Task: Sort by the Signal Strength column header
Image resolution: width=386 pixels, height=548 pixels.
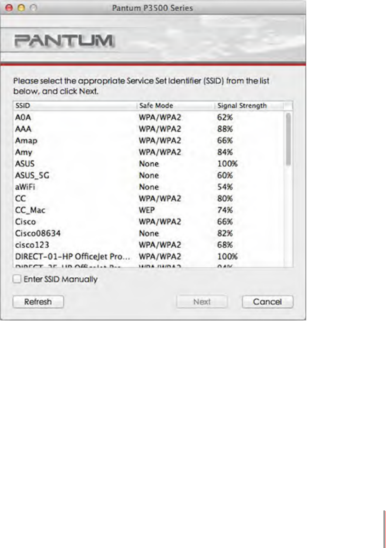Action: point(249,106)
